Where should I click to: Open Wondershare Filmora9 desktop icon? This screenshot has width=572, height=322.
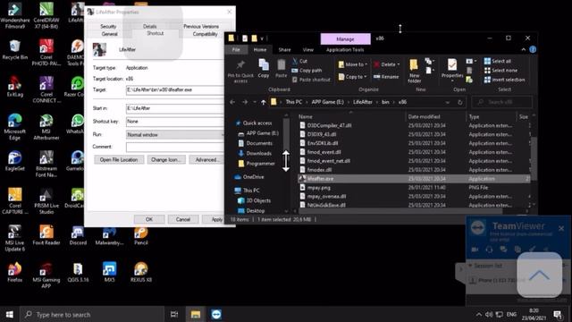[x=15, y=15]
